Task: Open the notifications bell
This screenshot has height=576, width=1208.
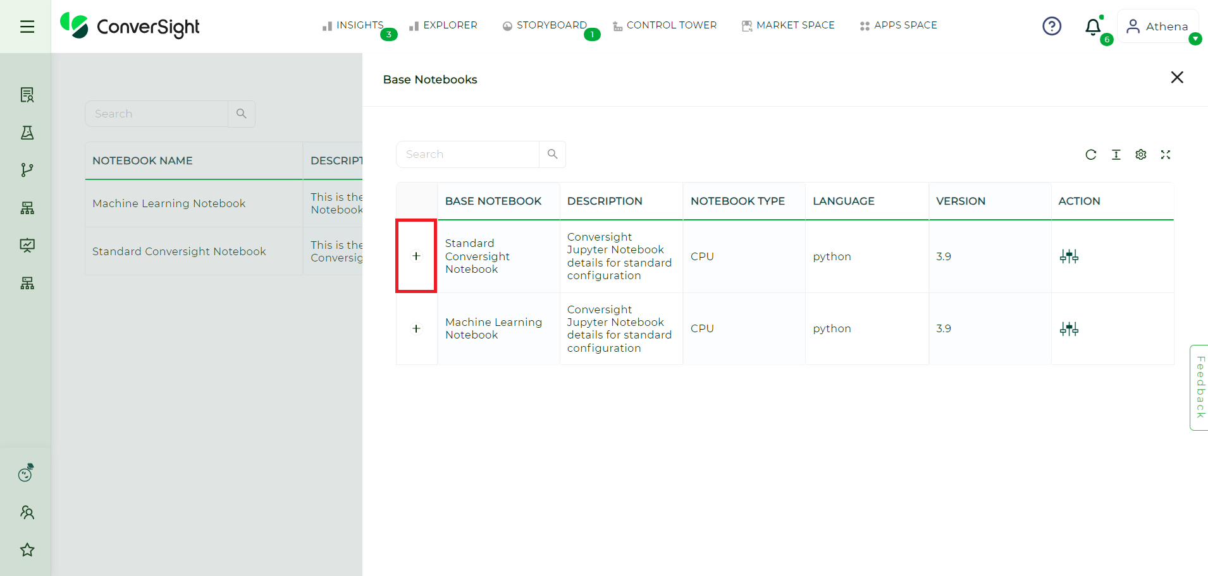Action: pos(1093,27)
